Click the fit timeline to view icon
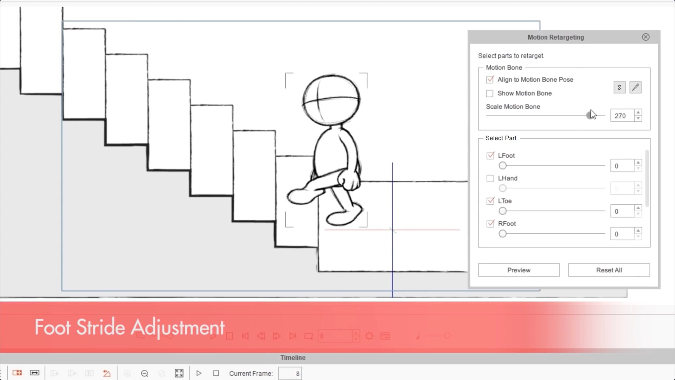This screenshot has width=675, height=380. pyautogui.click(x=179, y=373)
